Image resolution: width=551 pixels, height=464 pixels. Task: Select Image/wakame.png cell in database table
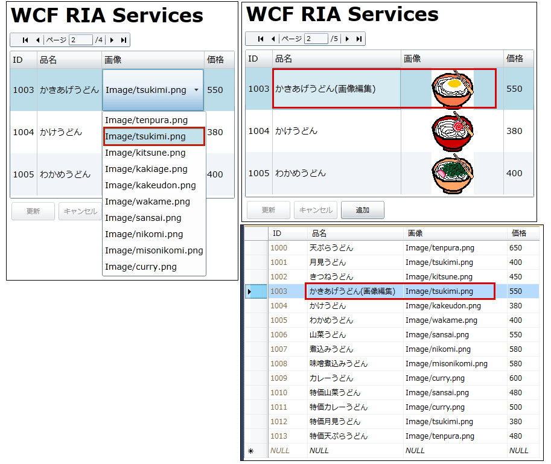[454, 320]
